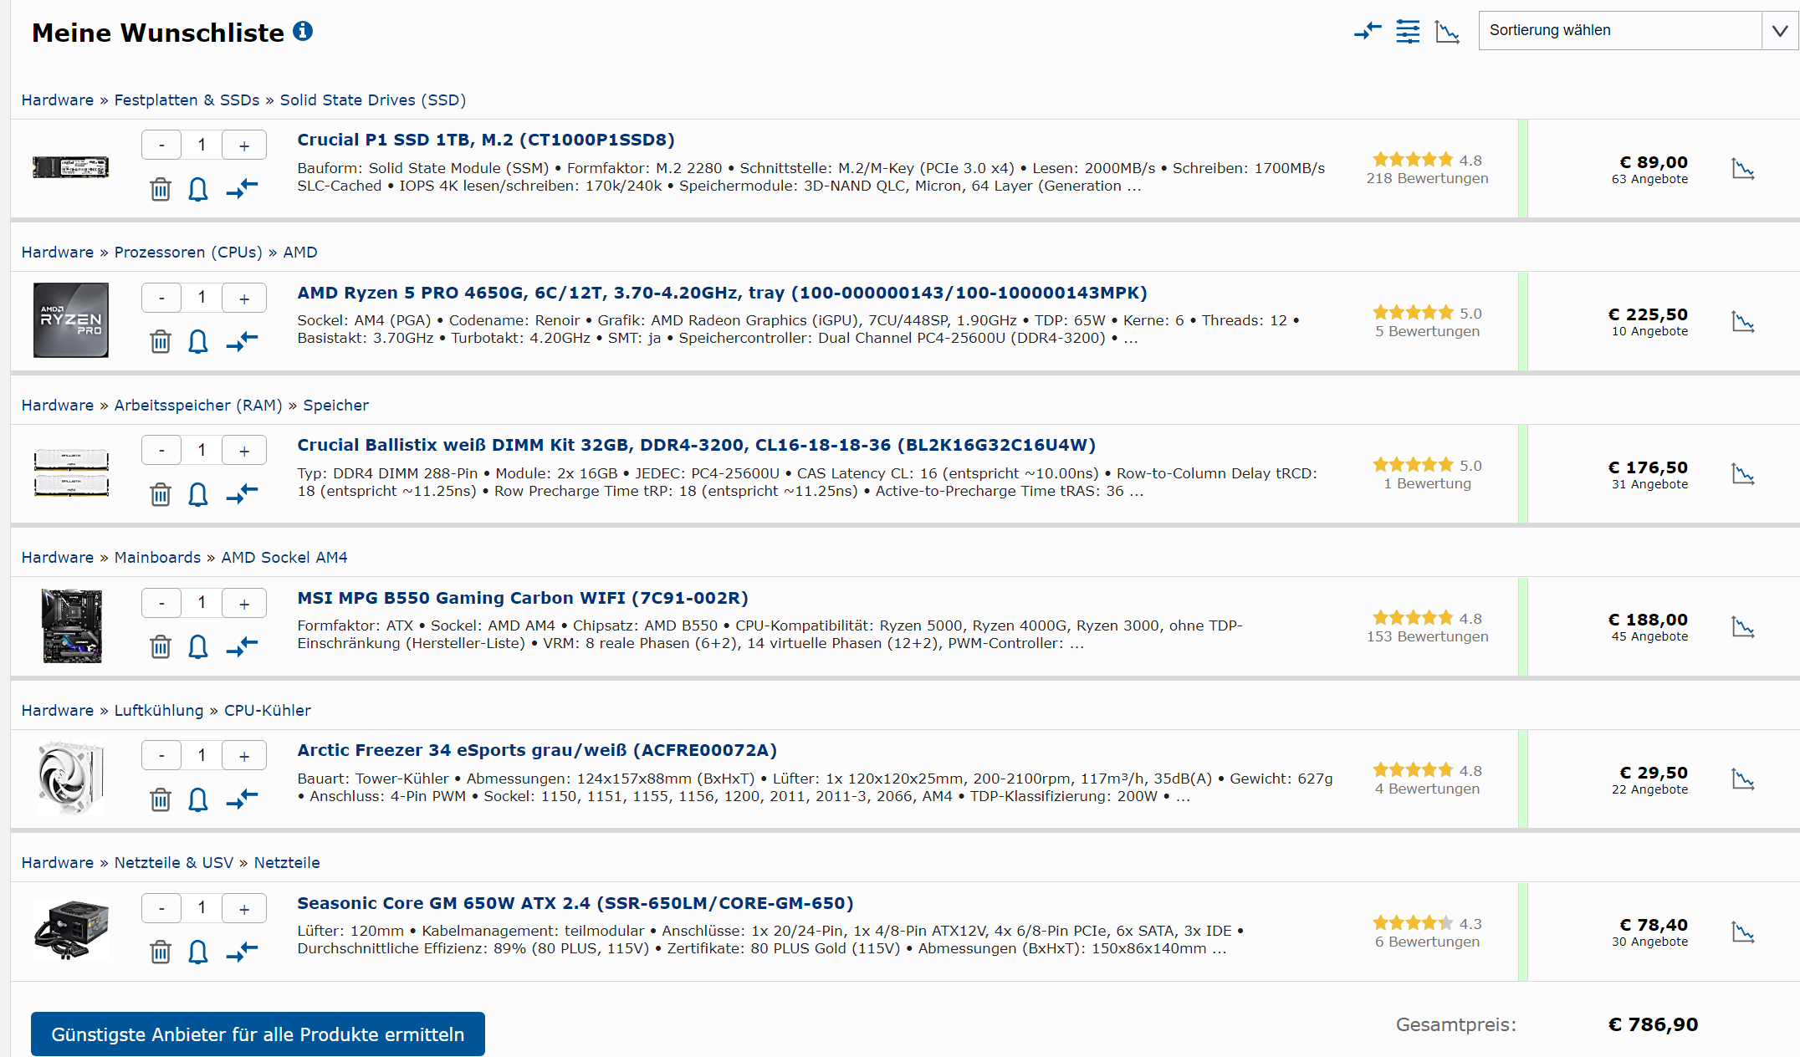
Task: Go to the CPU-Kühler breadcrumb category
Action: (267, 711)
